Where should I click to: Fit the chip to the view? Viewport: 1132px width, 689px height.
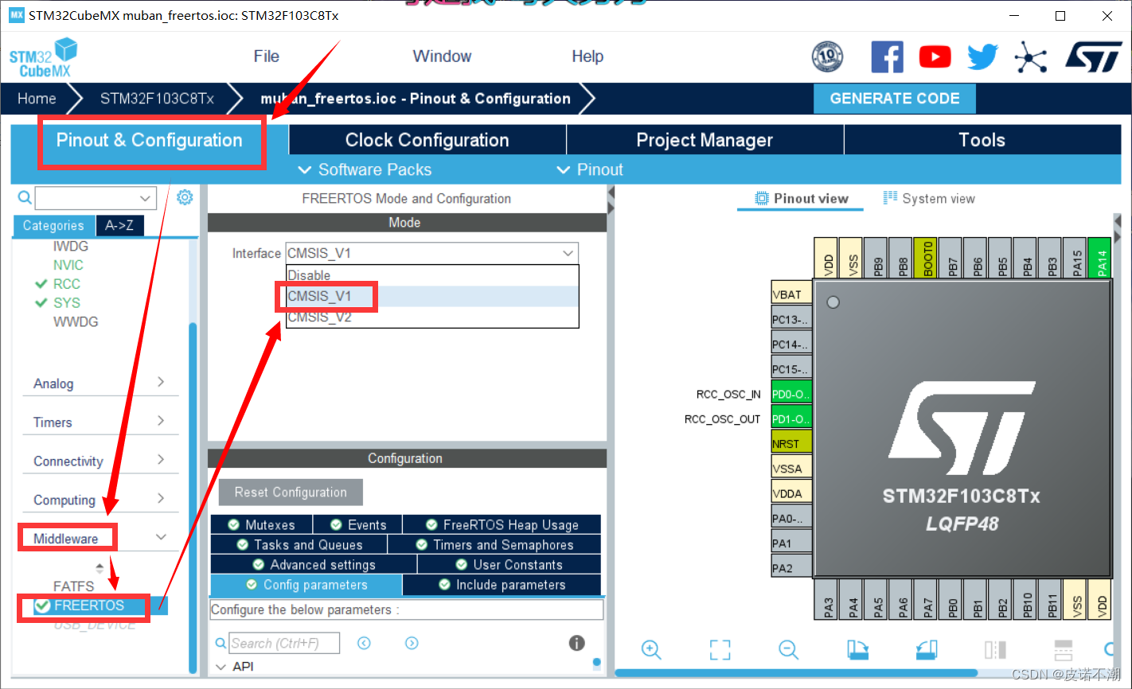pos(720,650)
